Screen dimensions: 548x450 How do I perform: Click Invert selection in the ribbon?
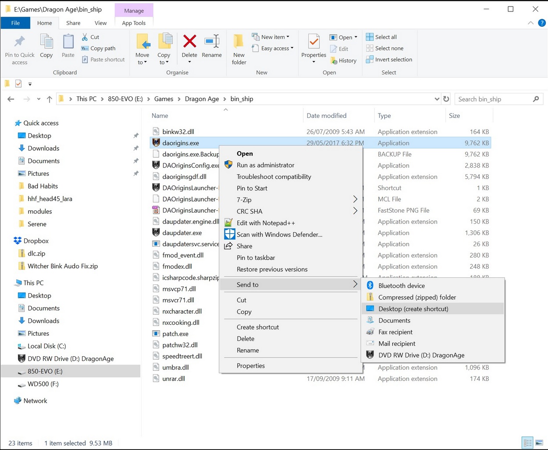(389, 60)
